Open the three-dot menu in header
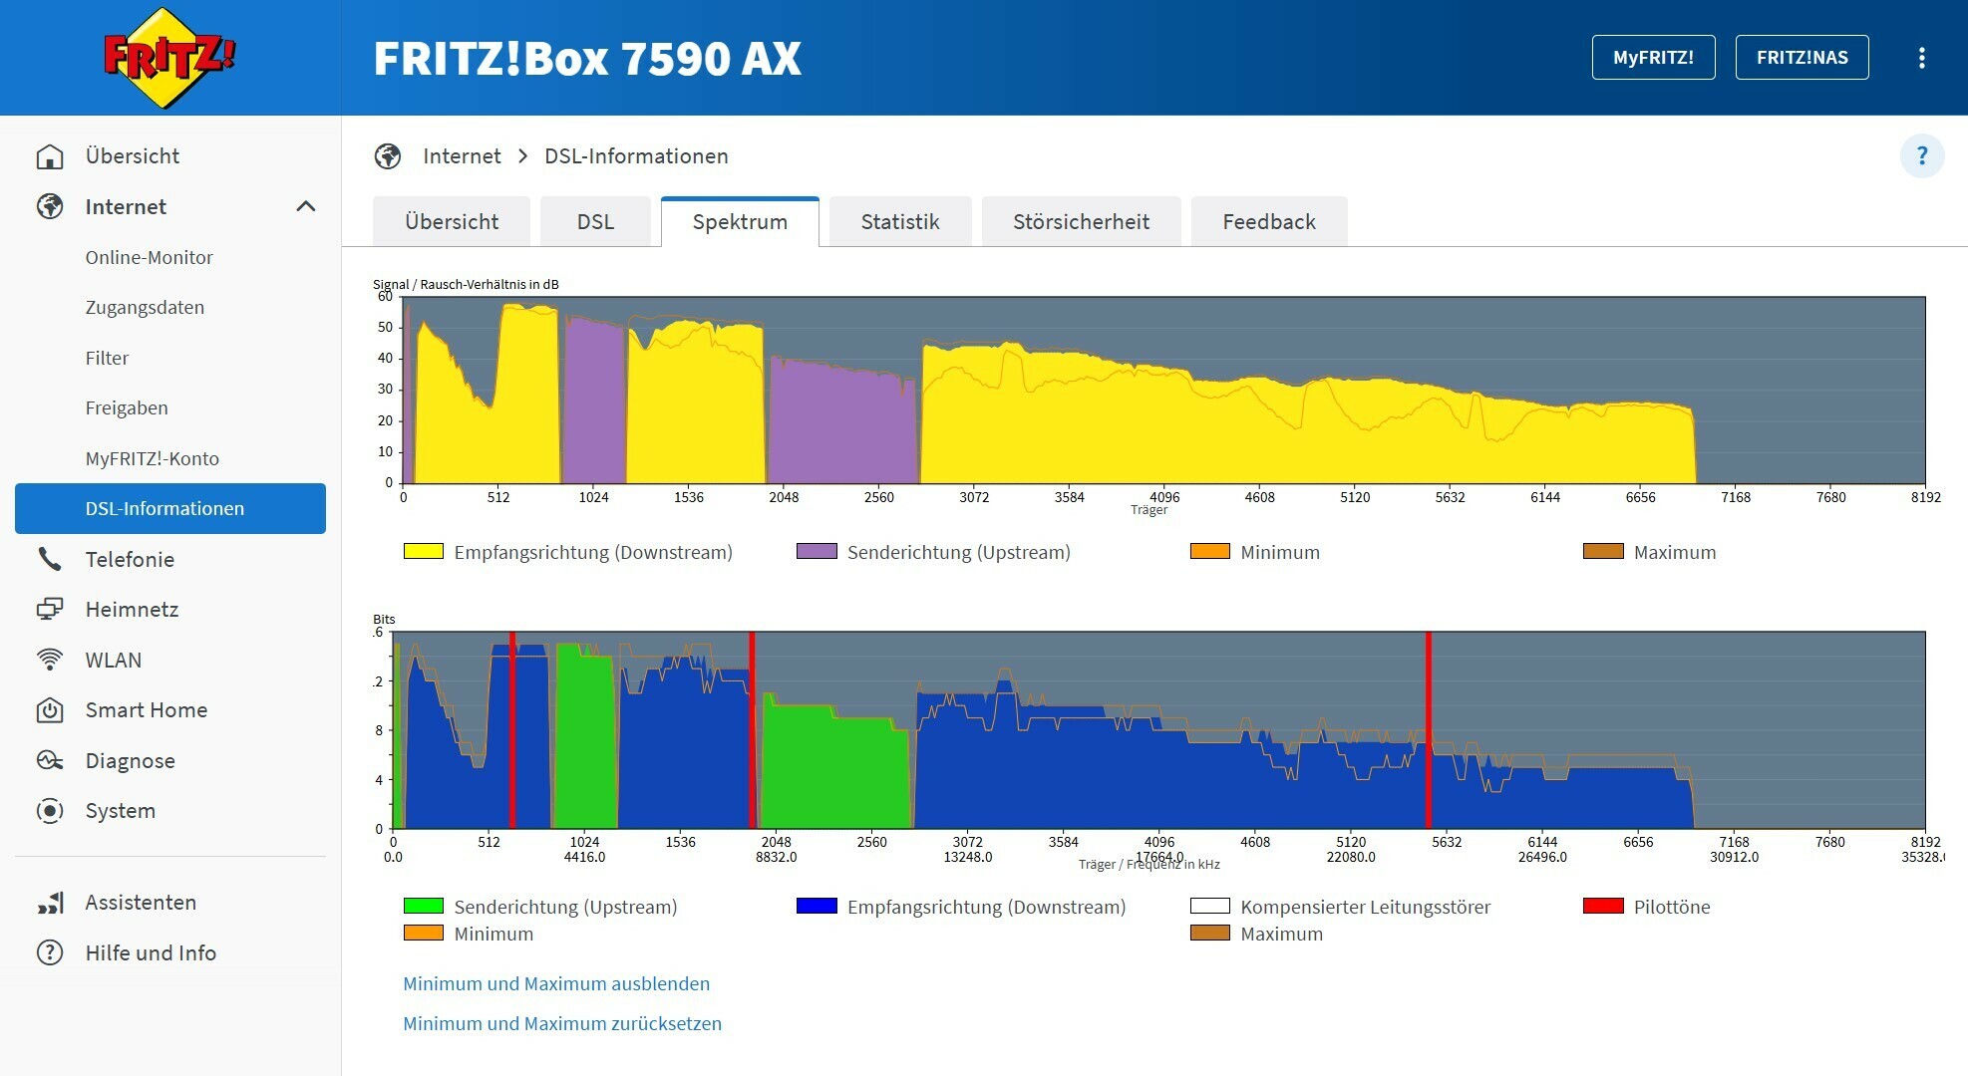The height and width of the screenshot is (1076, 1968). [x=1921, y=58]
